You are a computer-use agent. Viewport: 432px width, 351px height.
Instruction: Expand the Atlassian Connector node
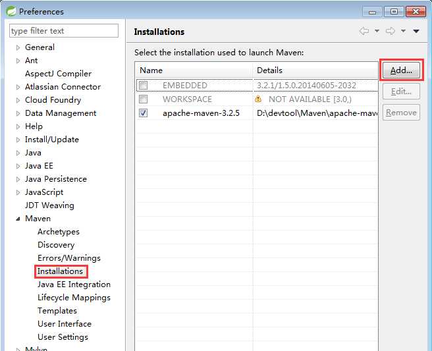18,87
